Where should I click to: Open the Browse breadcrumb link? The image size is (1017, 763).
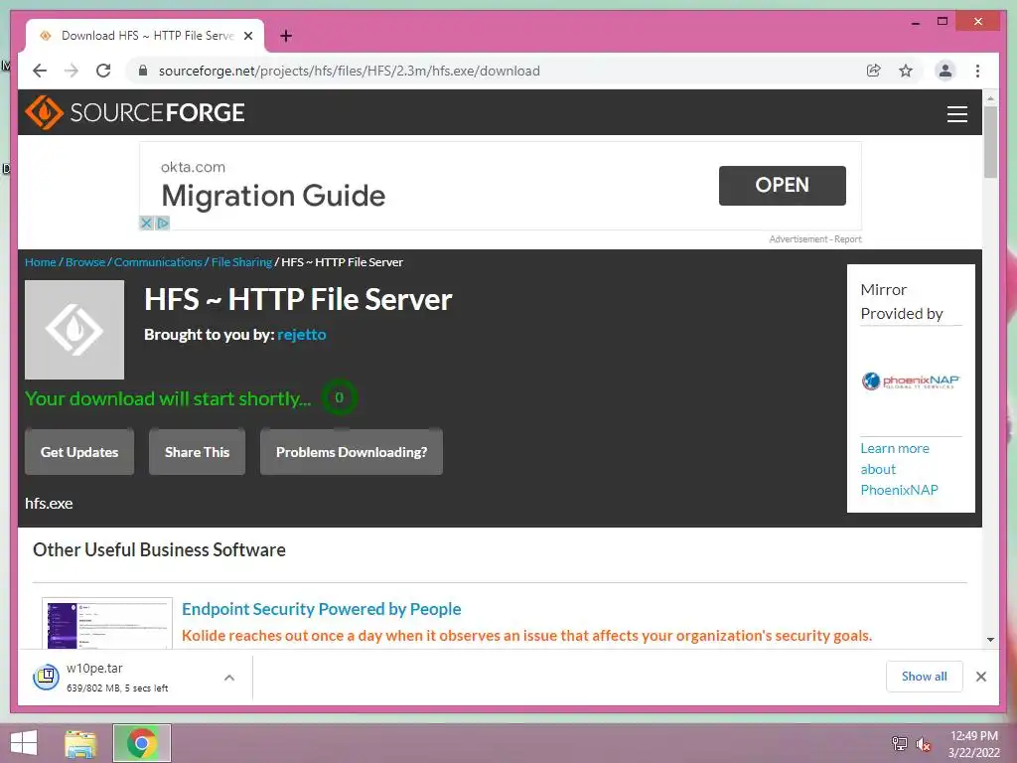85,262
